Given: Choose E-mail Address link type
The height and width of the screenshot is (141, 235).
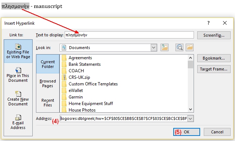Looking at the screenshot, I should point(18,122).
